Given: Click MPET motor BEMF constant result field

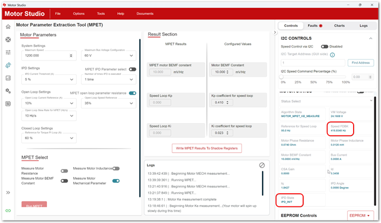Looking at the screenshot, I should click(160, 72).
